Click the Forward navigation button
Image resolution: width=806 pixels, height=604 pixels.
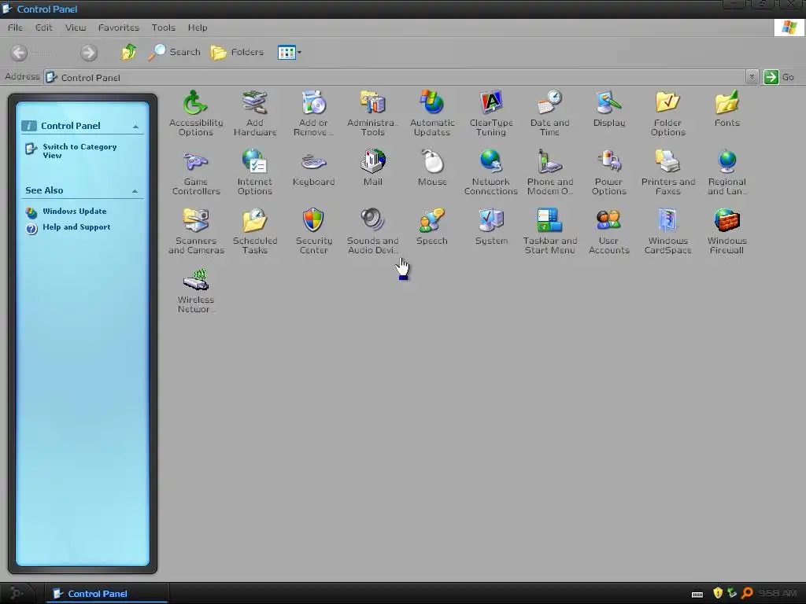tap(88, 53)
